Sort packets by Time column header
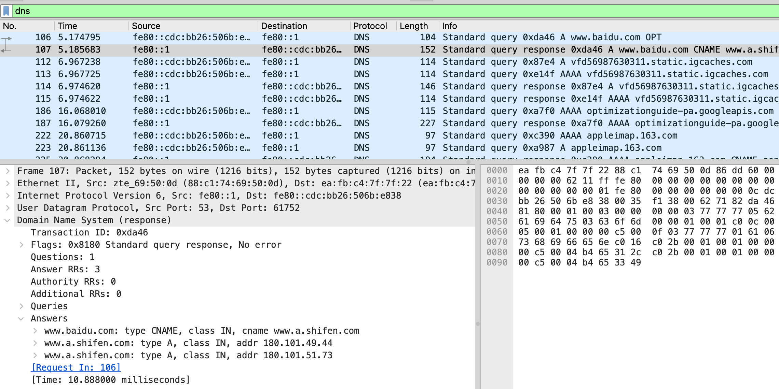Viewport: 779px width, 389px height. pos(67,26)
